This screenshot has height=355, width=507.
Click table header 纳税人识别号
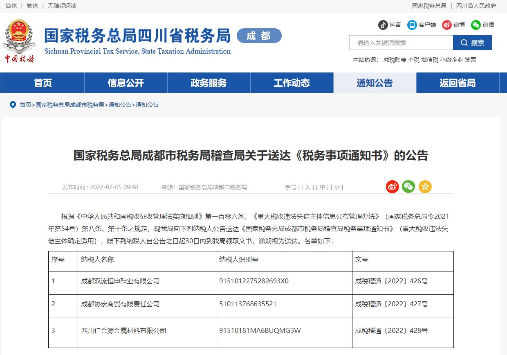[239, 259]
